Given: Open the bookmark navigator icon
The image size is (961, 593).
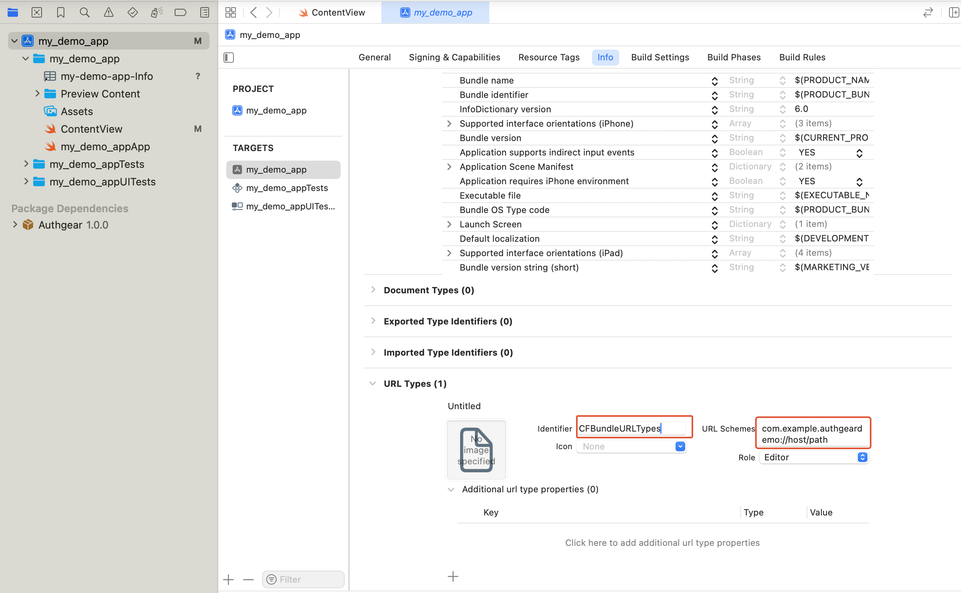Looking at the screenshot, I should [x=61, y=13].
